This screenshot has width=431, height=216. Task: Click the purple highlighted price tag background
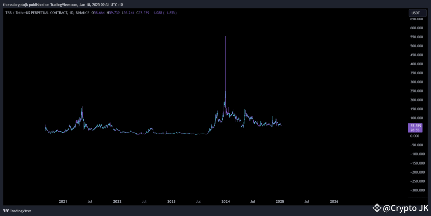415,128
